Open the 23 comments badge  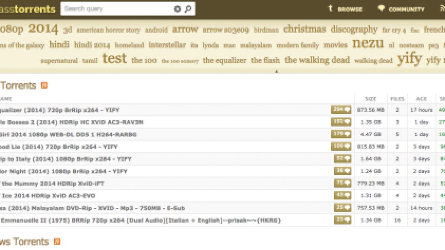[342, 220]
